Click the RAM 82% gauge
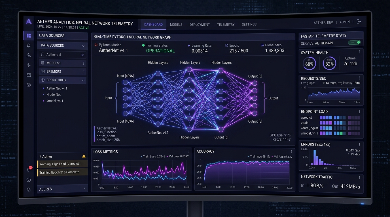The height and width of the screenshot is (217, 390). tap(329, 64)
